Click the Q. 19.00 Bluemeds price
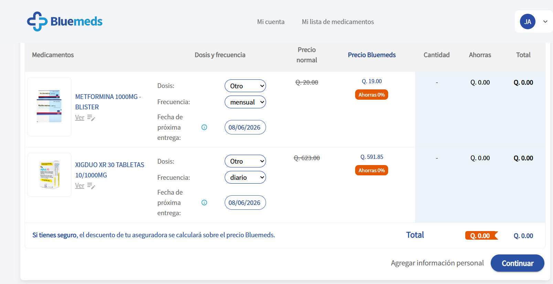Screen dimensions: 553x284 [x=372, y=81]
